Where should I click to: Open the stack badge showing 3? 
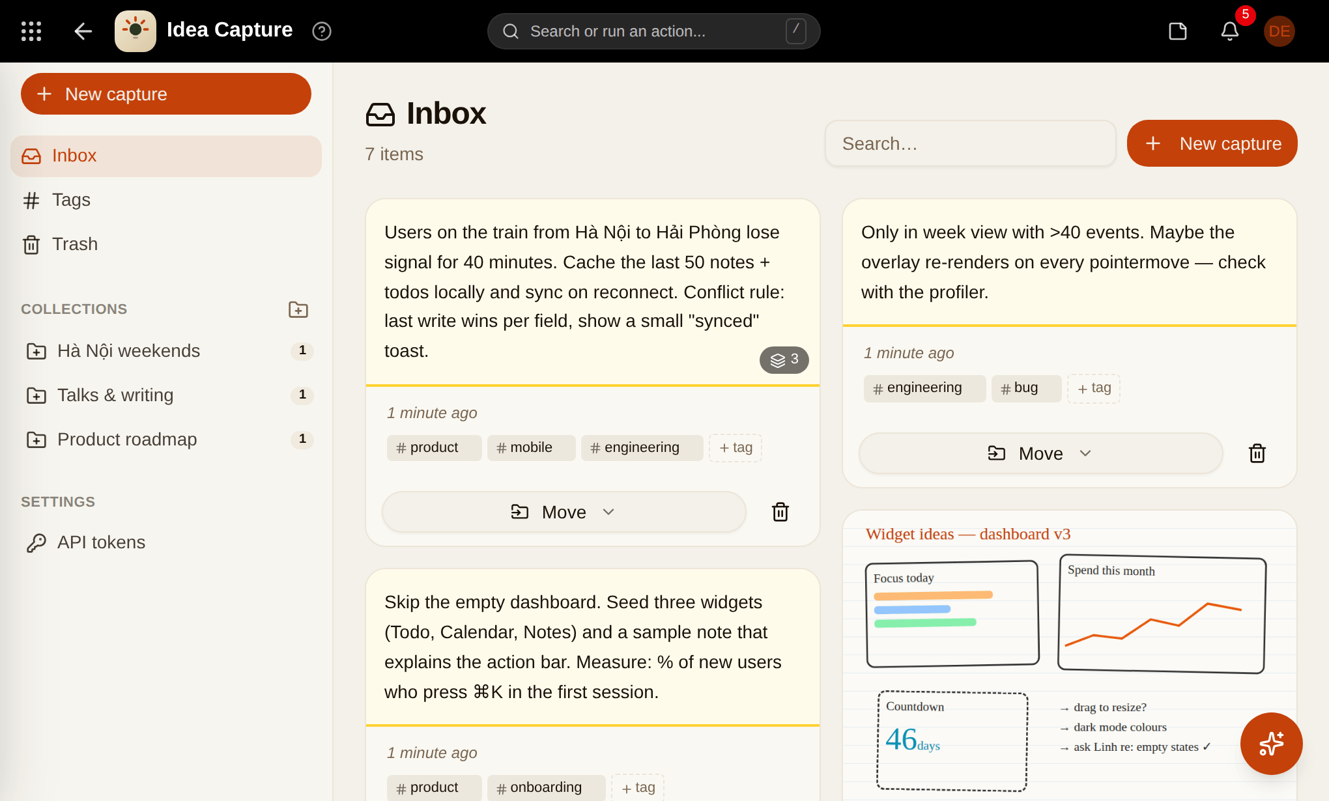[x=784, y=359]
